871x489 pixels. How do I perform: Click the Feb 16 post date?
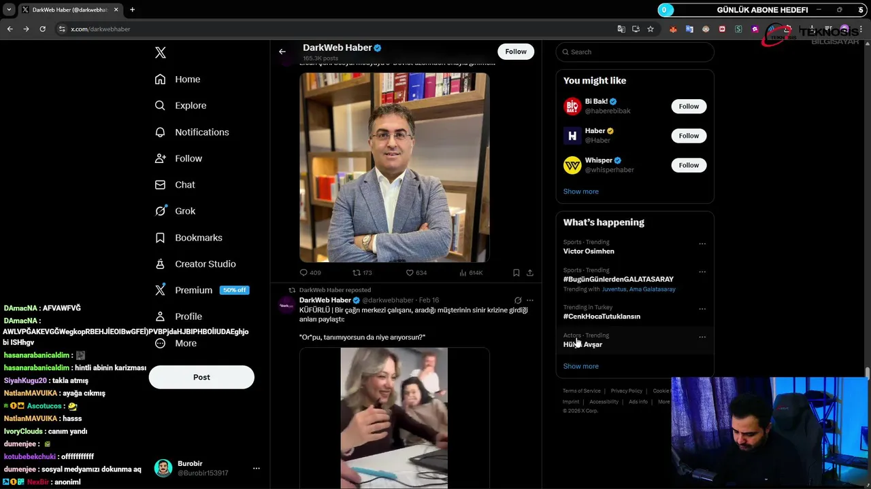pyautogui.click(x=429, y=300)
